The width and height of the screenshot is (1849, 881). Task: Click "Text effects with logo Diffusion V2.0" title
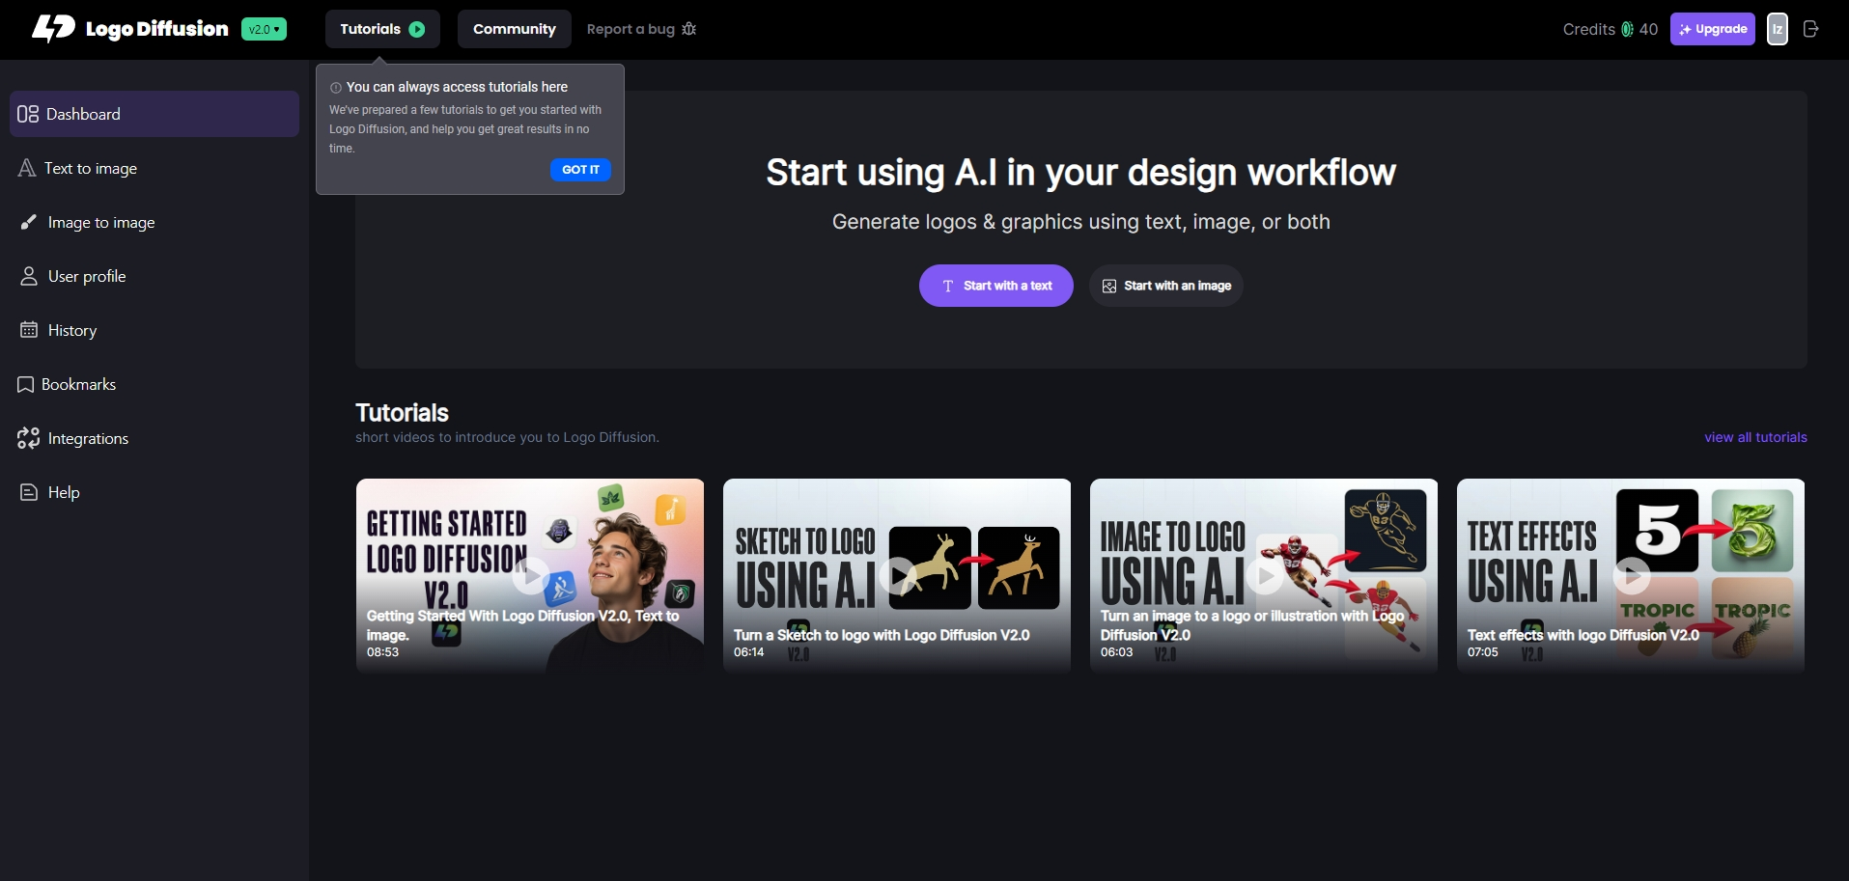pyautogui.click(x=1583, y=635)
